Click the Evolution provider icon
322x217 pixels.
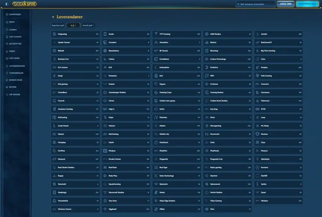[x=207, y=67]
